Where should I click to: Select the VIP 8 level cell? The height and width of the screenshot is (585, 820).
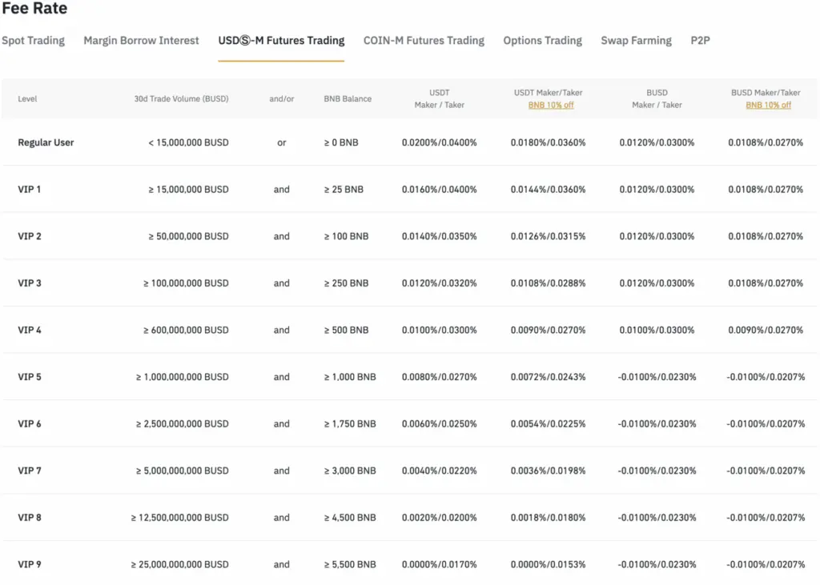tap(30, 518)
